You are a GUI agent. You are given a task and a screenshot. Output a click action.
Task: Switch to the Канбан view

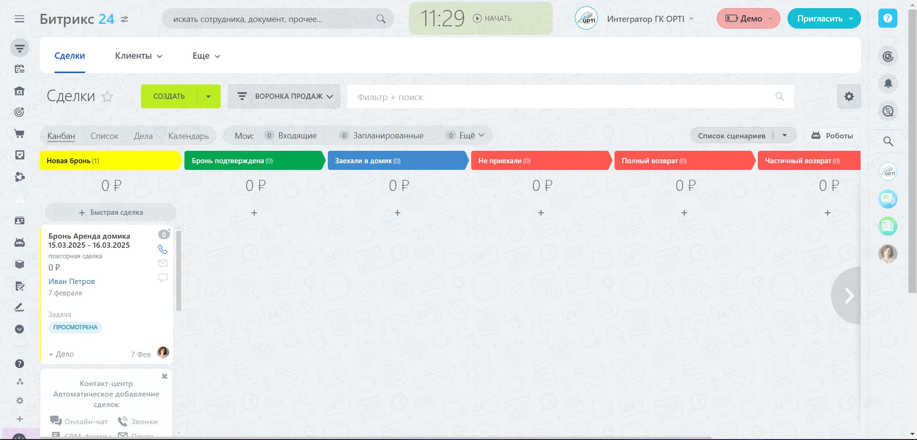click(x=61, y=136)
